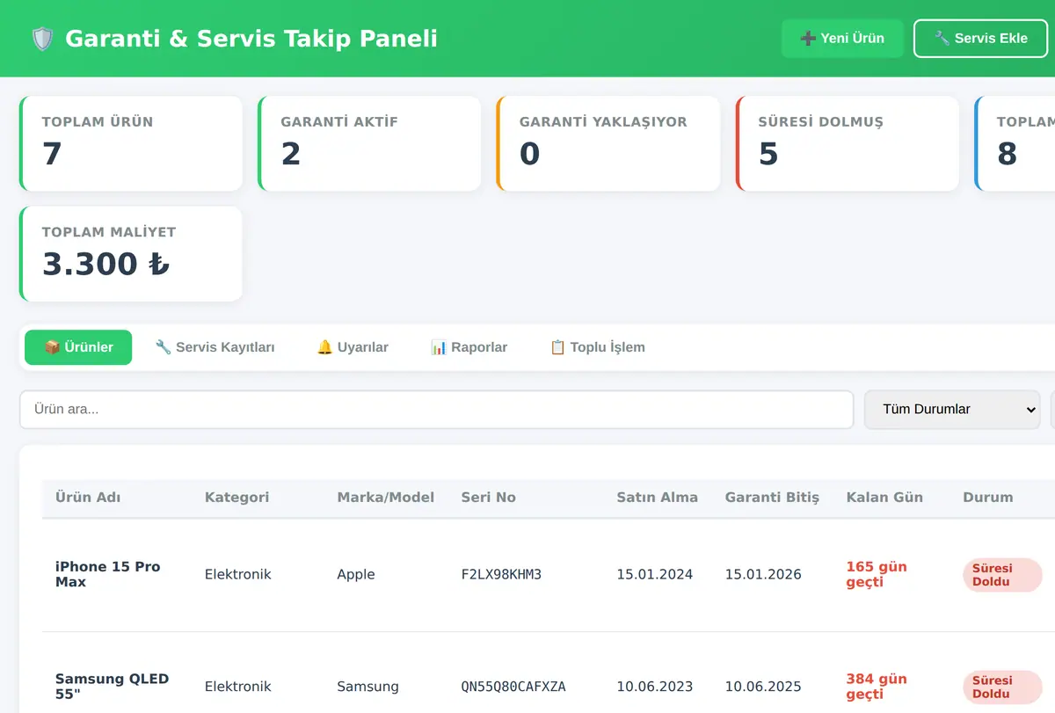The height and width of the screenshot is (713, 1055).
Task: Open the Servis Kayıtları tab
Action: (215, 347)
